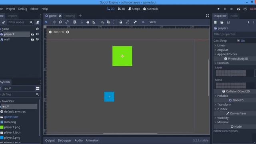256x144 pixels.
Task: Save resource icon in Inspector
Action: 228,22
